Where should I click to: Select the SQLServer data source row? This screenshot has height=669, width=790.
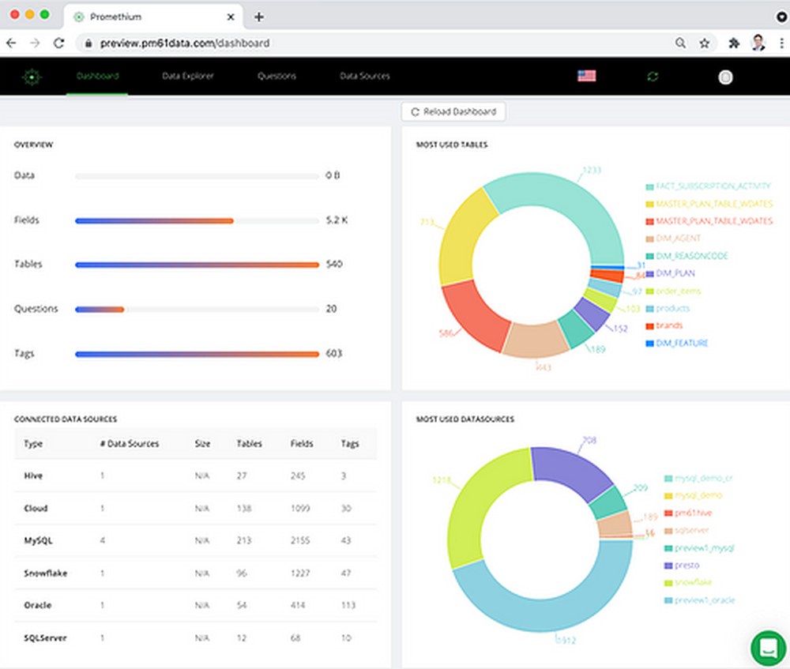click(195, 637)
